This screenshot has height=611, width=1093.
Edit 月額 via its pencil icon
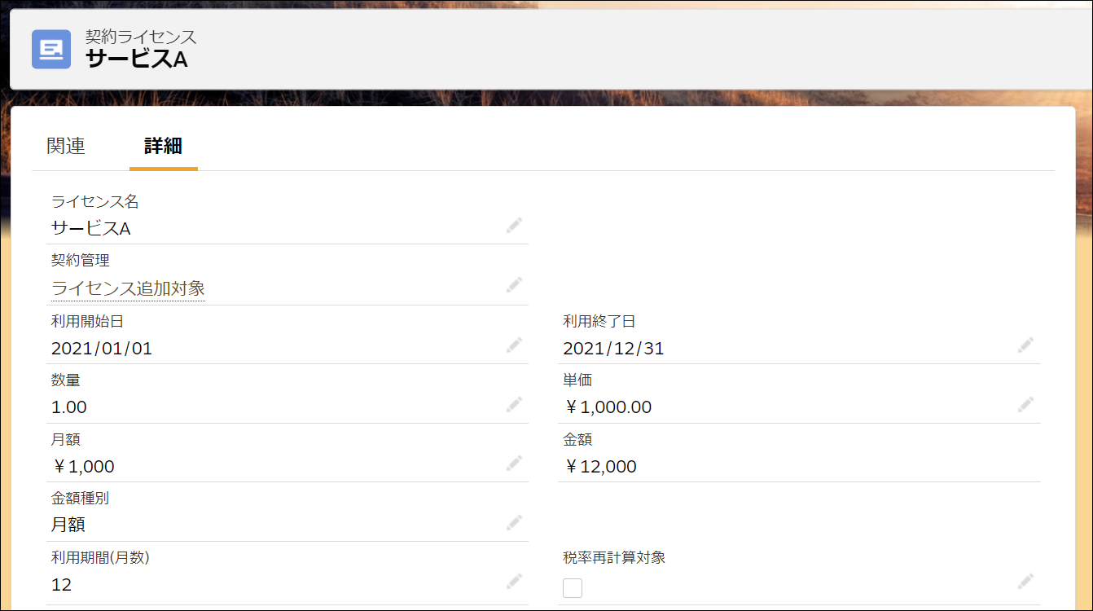click(x=514, y=464)
